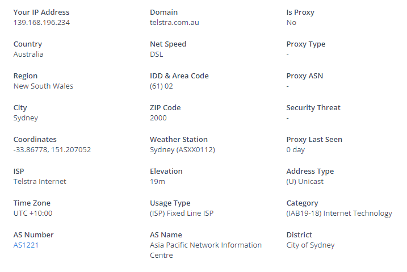Click the Address Type (U) Unicast
This screenshot has height=272, width=407.
tap(305, 181)
